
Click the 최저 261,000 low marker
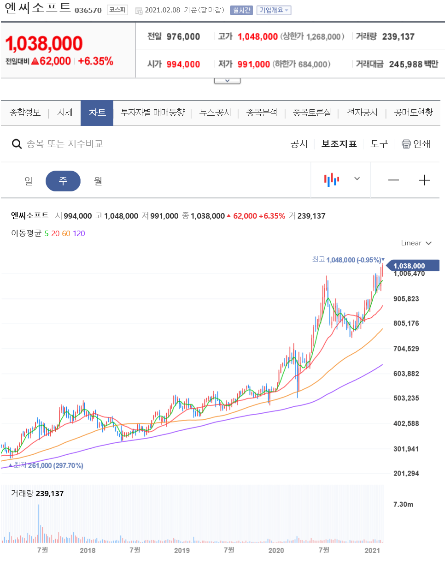click(x=46, y=465)
